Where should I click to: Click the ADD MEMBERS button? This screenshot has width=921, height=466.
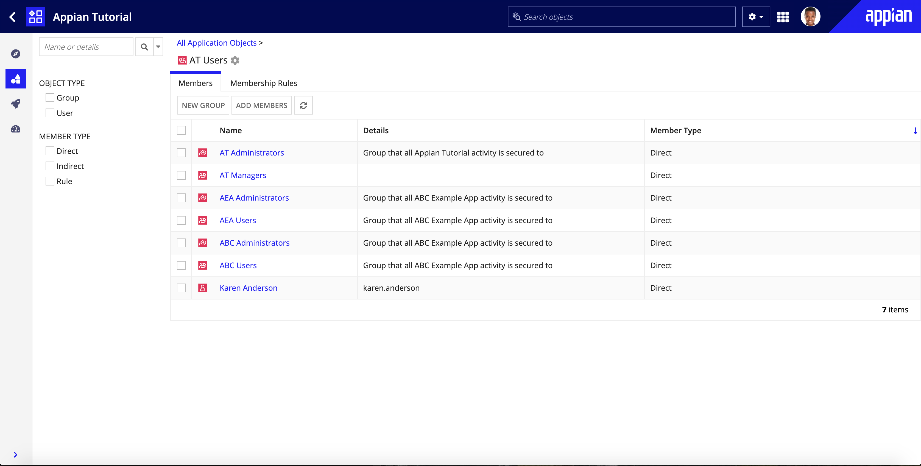pos(261,105)
